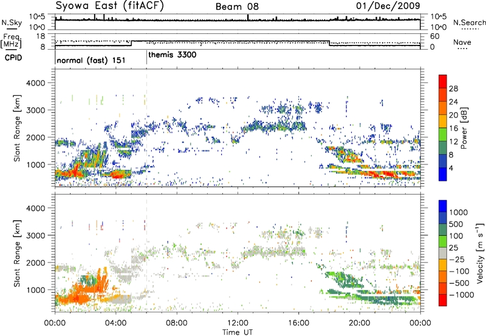486x336 pixels.
Task: Click the "20" value on Power color bar
Action: (453, 115)
